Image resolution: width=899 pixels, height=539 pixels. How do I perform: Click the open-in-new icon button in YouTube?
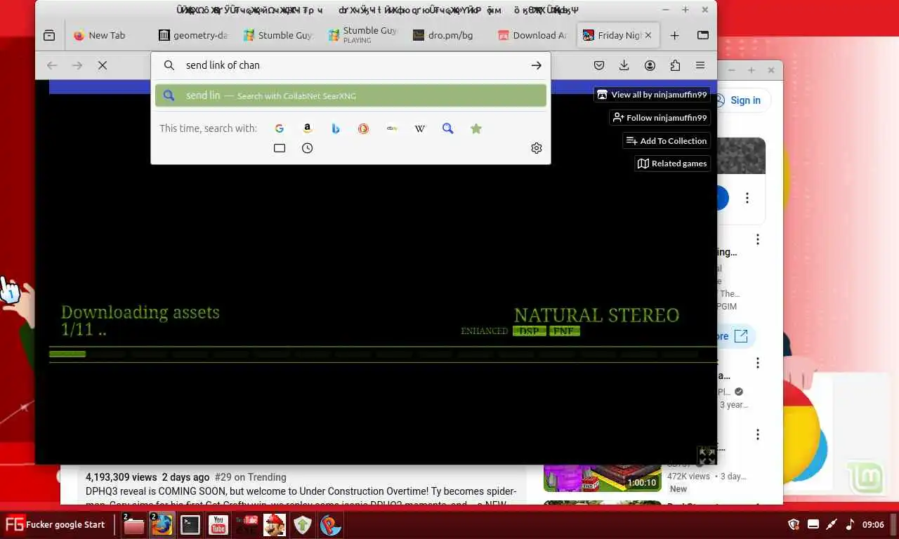740,336
